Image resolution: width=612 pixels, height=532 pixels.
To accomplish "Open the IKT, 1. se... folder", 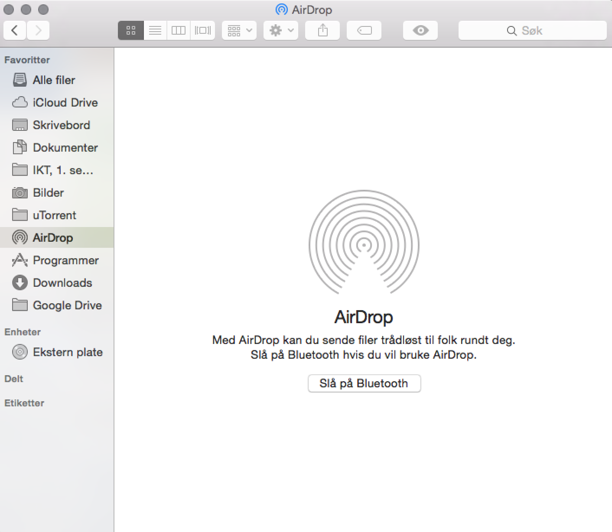I will pos(57,170).
